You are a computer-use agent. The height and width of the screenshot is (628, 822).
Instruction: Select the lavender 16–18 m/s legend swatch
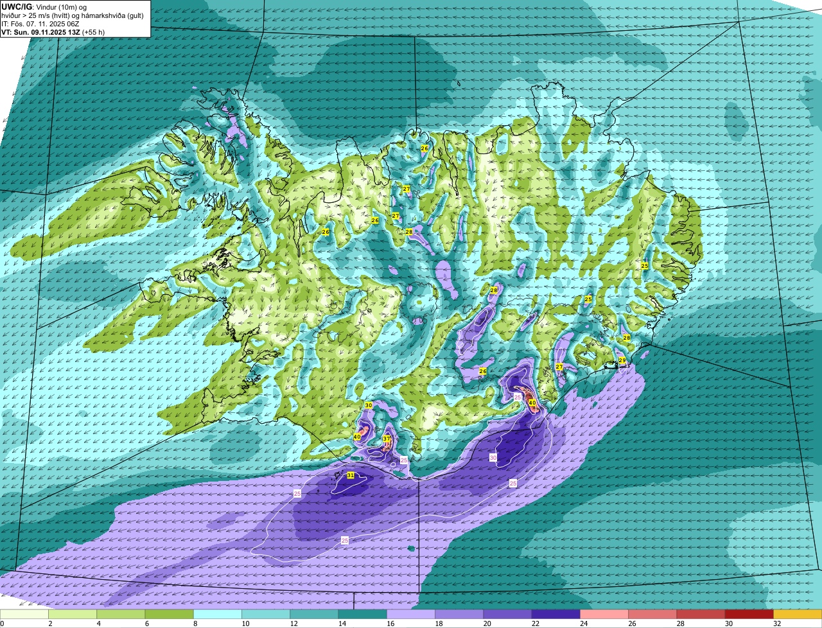pos(411,615)
